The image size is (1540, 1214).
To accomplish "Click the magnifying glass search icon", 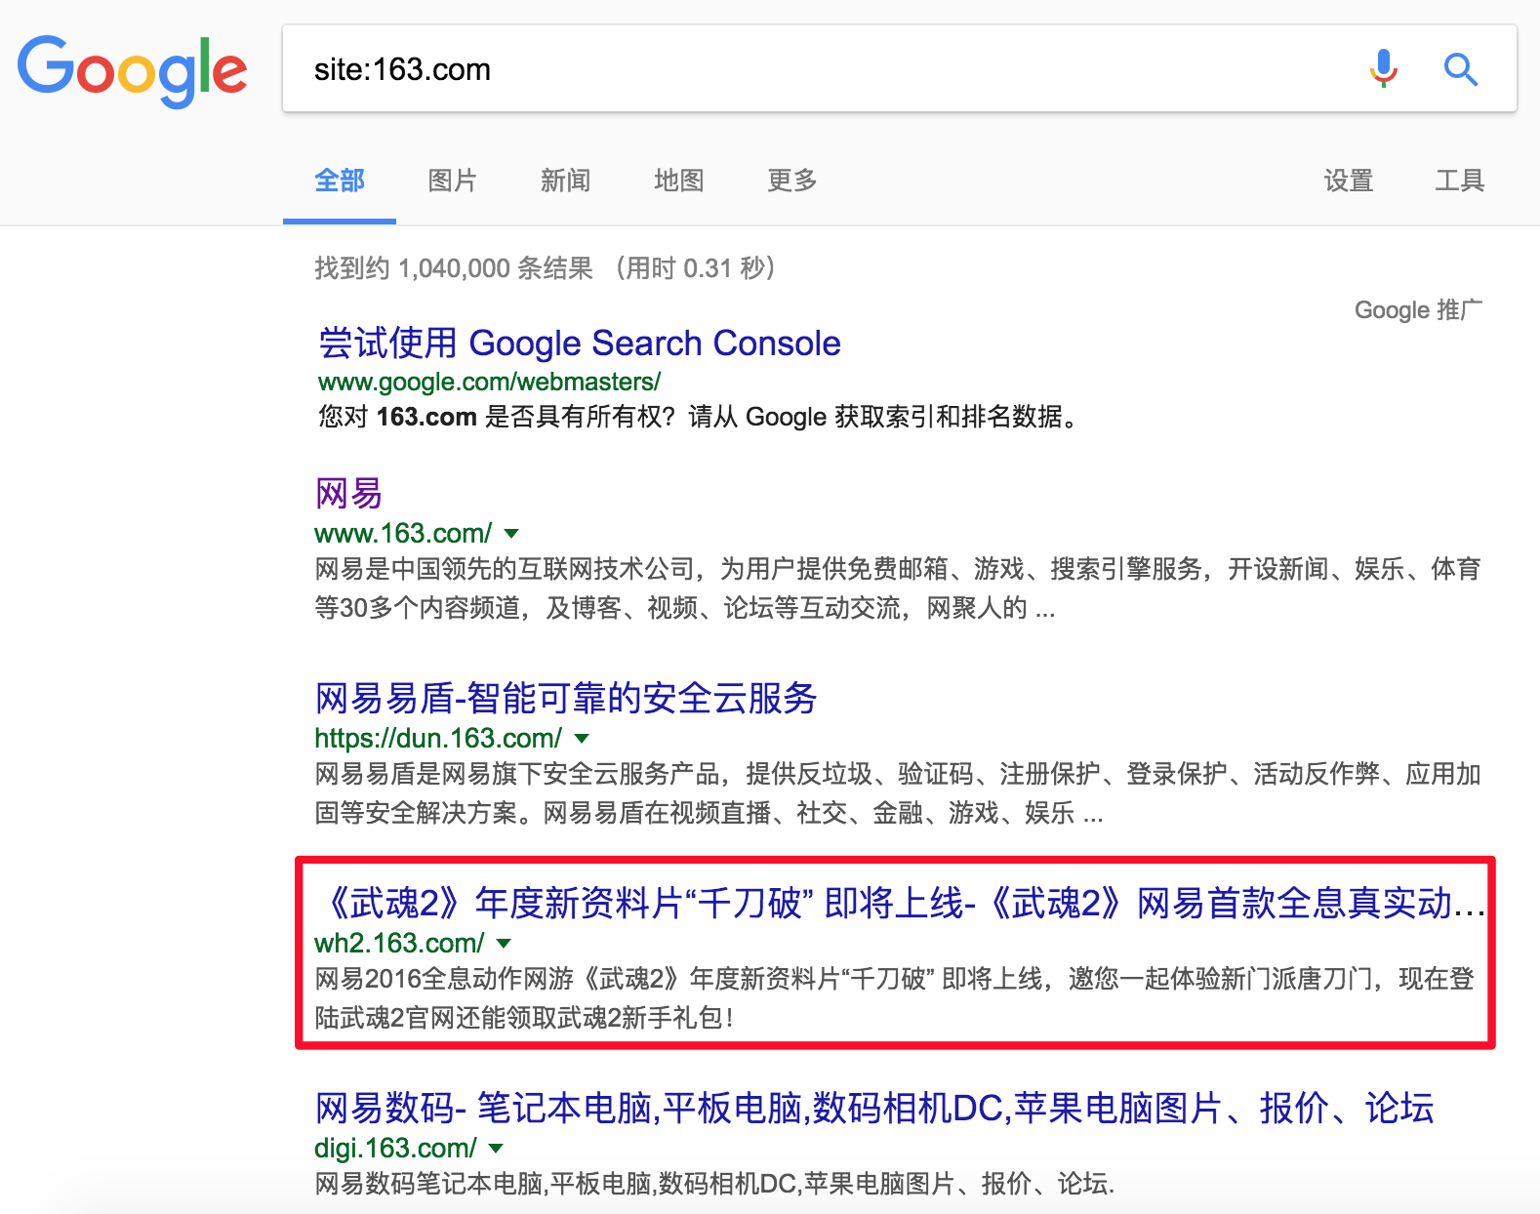I will 1460,69.
